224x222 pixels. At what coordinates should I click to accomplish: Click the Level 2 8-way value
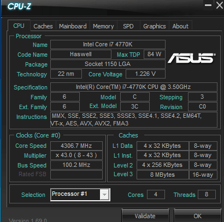(x=203, y=165)
